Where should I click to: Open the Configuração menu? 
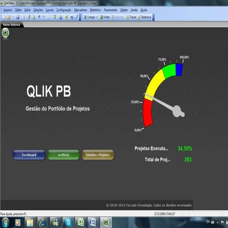(x=64, y=10)
